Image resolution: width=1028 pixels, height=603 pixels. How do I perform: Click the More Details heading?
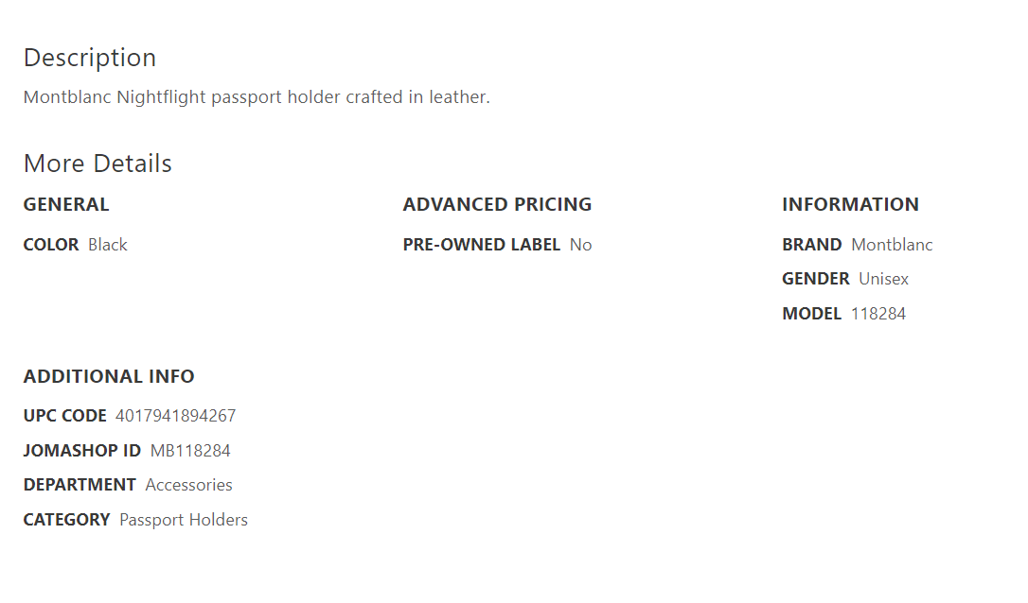(97, 164)
